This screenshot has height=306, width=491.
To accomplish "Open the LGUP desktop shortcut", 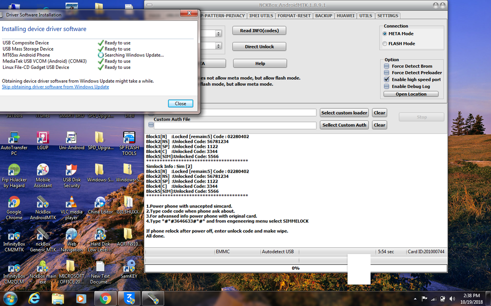I will coord(42,139).
